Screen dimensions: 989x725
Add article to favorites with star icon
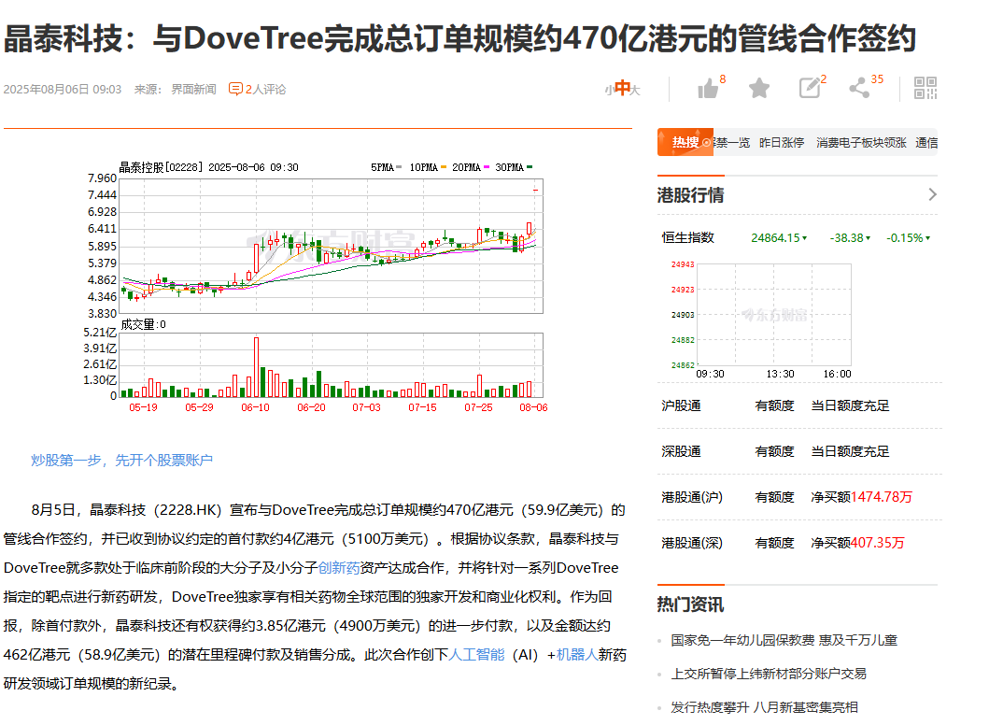(x=758, y=89)
